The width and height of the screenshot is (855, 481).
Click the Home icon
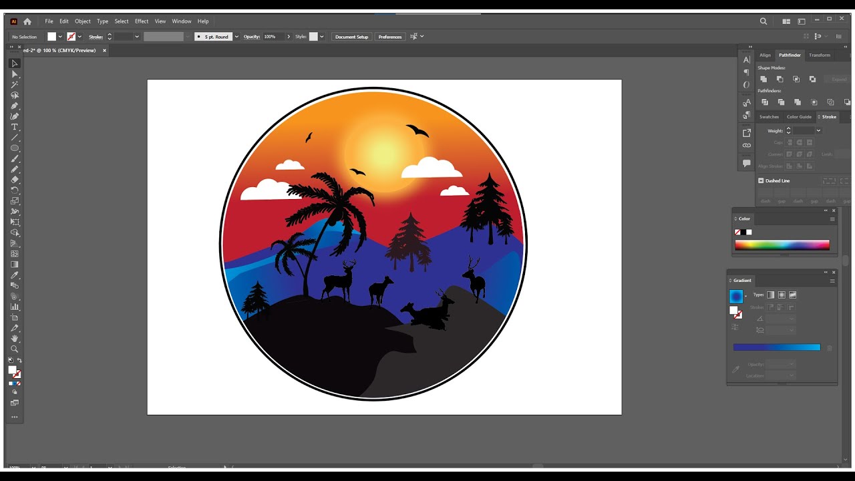click(27, 21)
